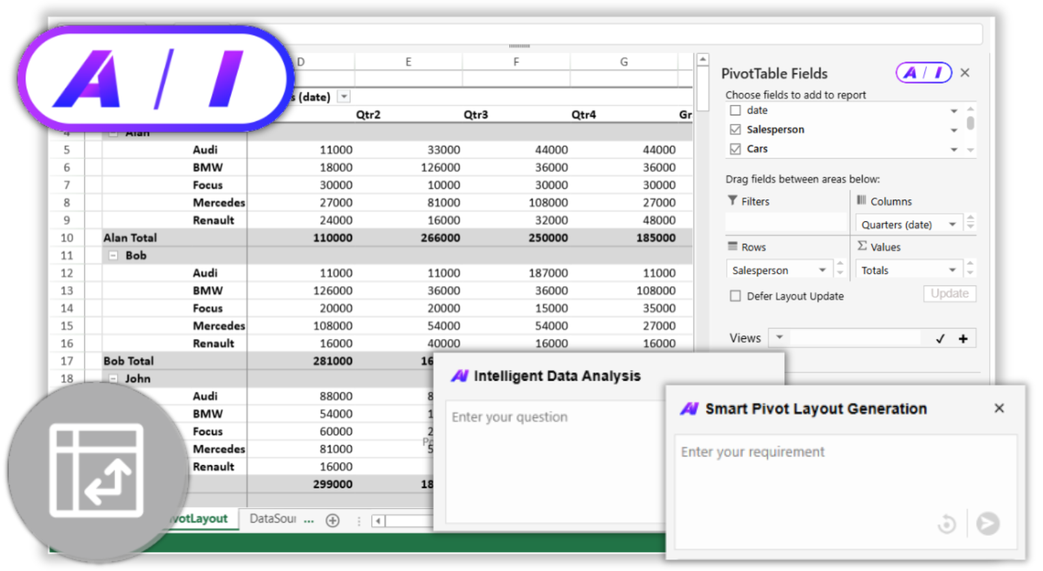Click the sheet vertical scrollbar thumb

[x=703, y=89]
